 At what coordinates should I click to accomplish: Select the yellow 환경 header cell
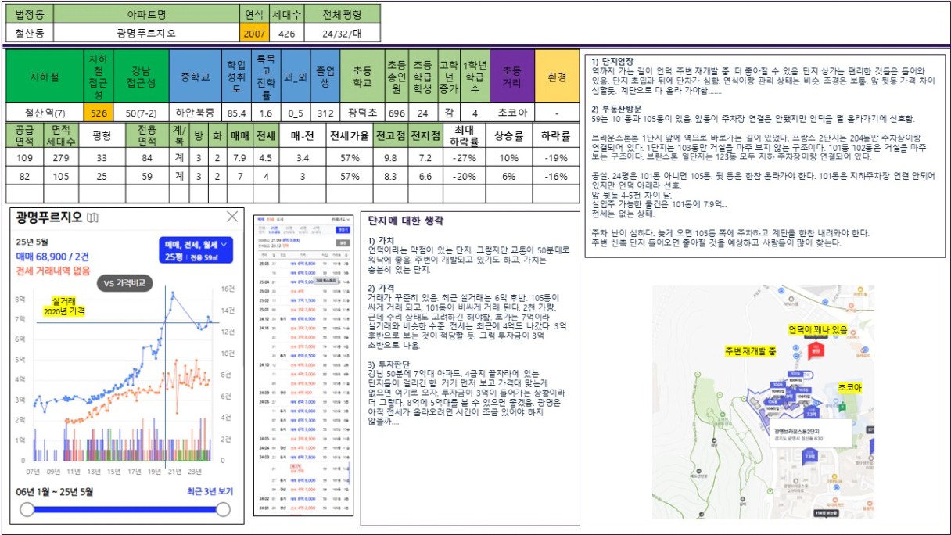557,77
